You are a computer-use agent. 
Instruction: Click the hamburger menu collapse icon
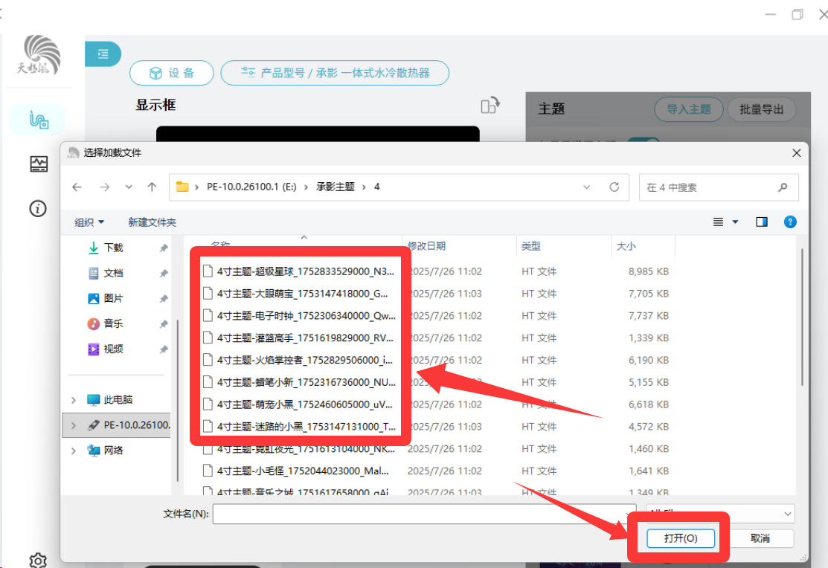tap(103, 54)
